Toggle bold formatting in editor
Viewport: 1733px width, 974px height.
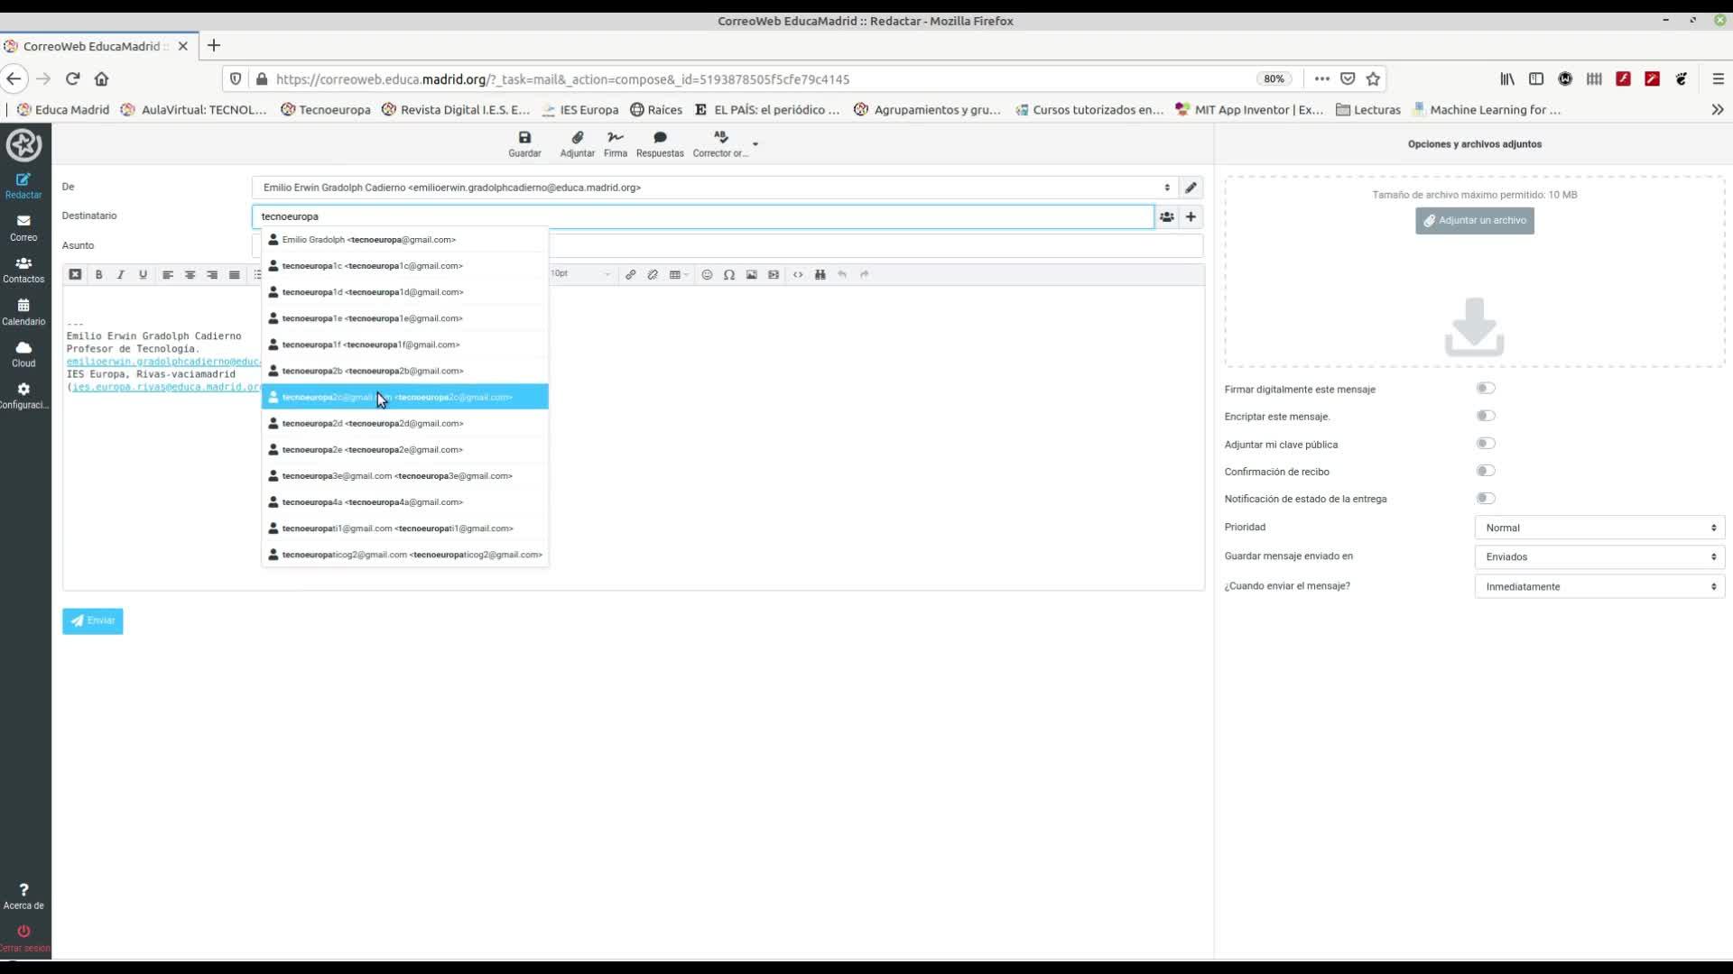[98, 275]
